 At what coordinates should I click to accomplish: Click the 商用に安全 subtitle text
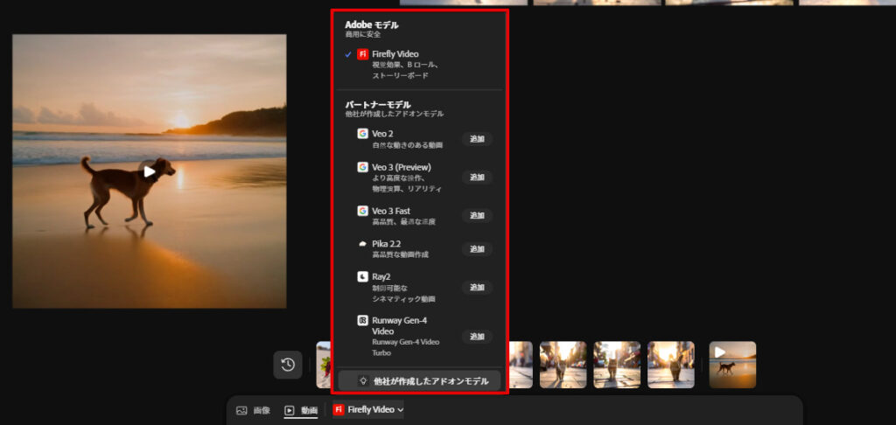pyautogui.click(x=363, y=35)
